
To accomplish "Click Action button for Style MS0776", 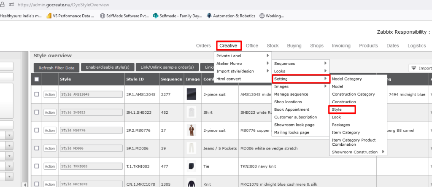I will (x=50, y=131).
